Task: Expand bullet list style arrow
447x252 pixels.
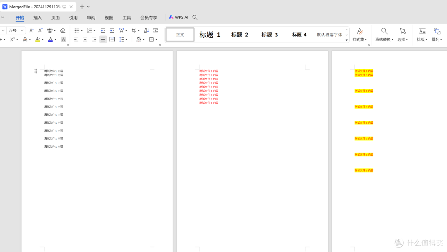Action: point(82,31)
